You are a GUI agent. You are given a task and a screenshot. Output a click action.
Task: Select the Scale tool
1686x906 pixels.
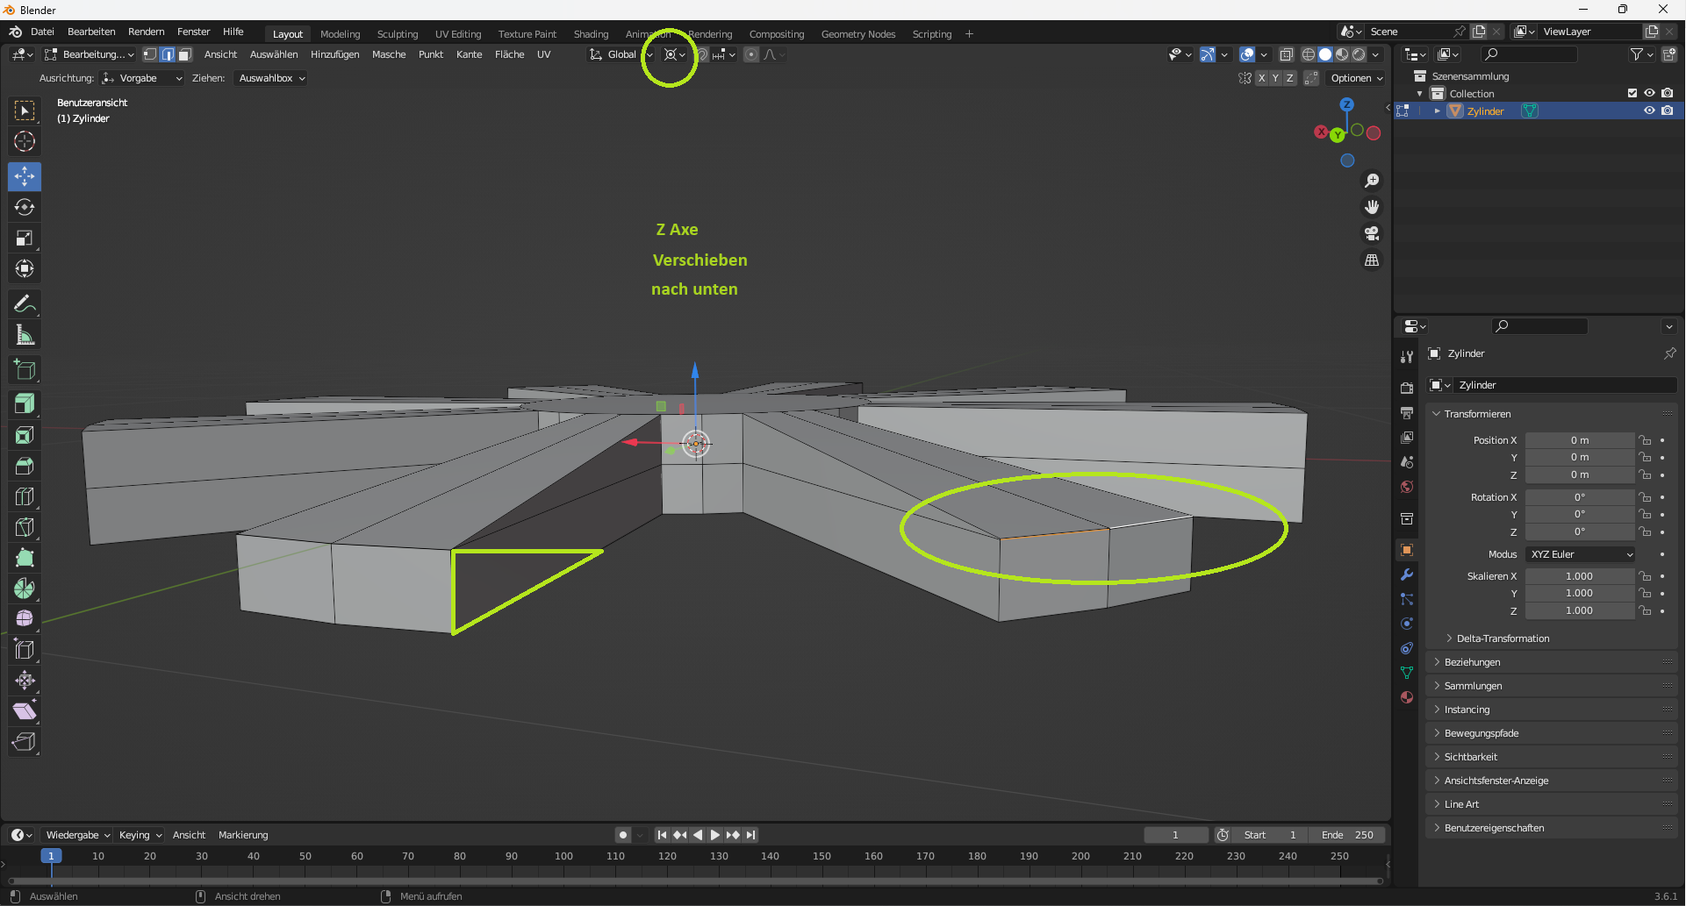click(25, 238)
